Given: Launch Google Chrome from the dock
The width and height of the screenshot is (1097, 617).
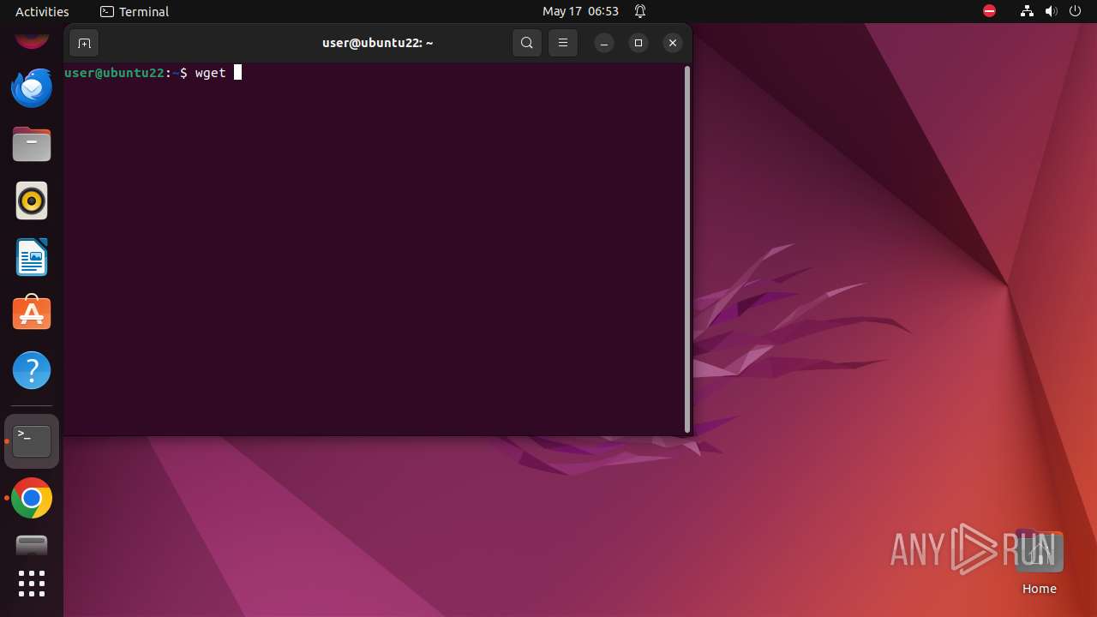Looking at the screenshot, I should (x=32, y=498).
